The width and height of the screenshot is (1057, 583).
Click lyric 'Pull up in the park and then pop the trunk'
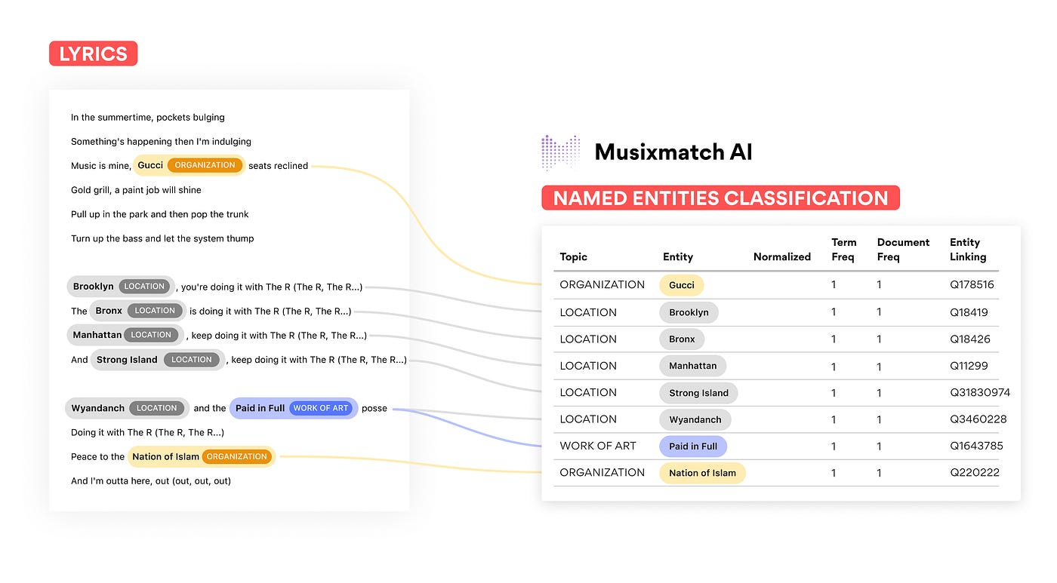click(x=160, y=214)
